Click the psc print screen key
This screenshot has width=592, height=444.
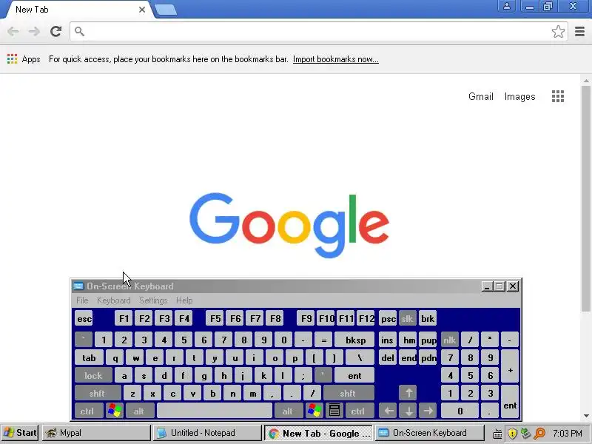(x=388, y=319)
